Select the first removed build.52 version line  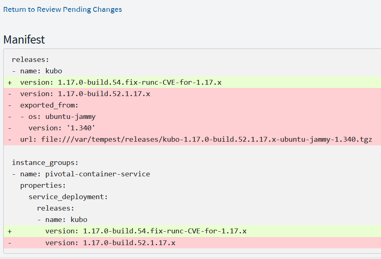pos(85,94)
